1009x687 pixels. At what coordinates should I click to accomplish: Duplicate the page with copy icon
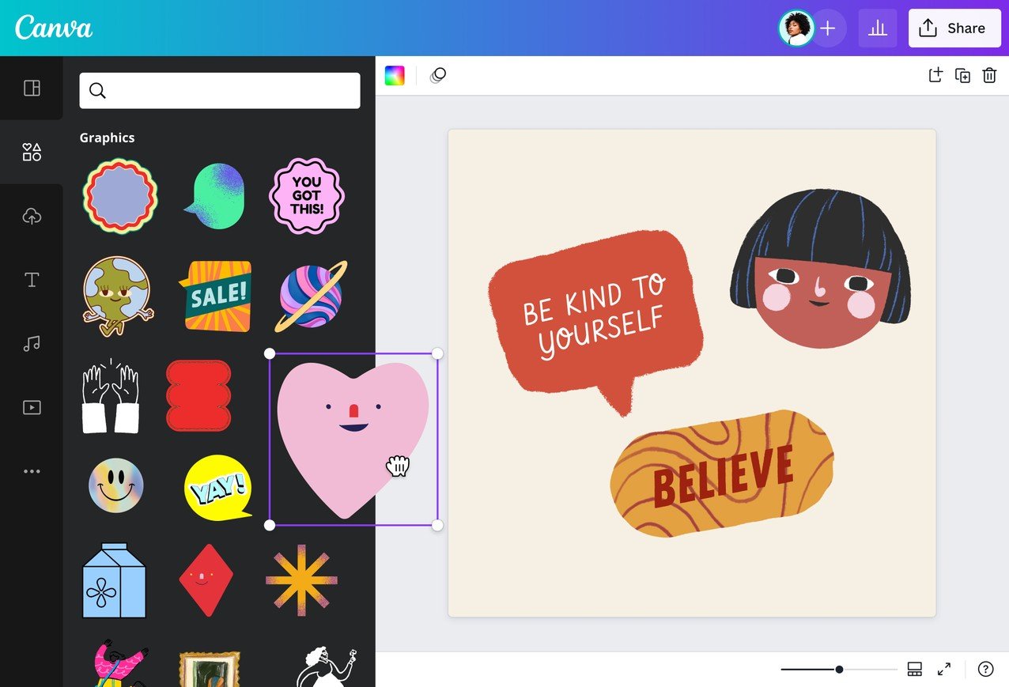click(962, 75)
